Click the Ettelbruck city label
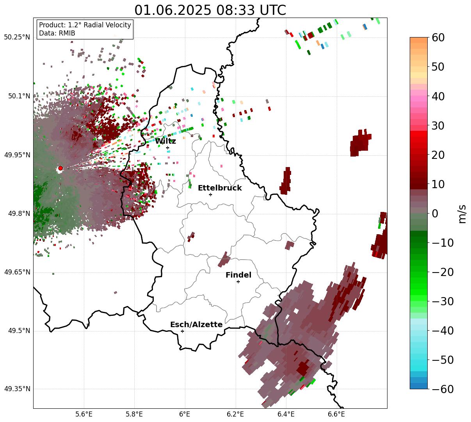Viewport: 471px width, 422px height. coord(220,188)
